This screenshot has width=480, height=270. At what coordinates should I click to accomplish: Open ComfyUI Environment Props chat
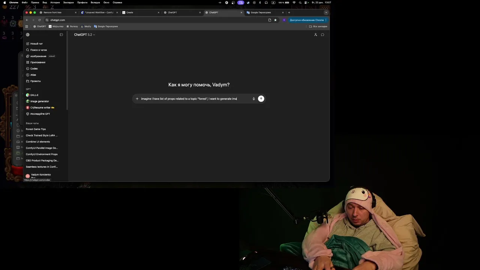42,154
